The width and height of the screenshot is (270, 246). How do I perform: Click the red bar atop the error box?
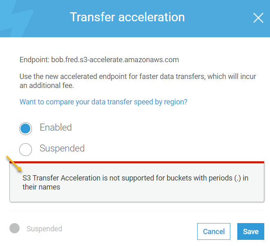pyautogui.click(x=137, y=162)
